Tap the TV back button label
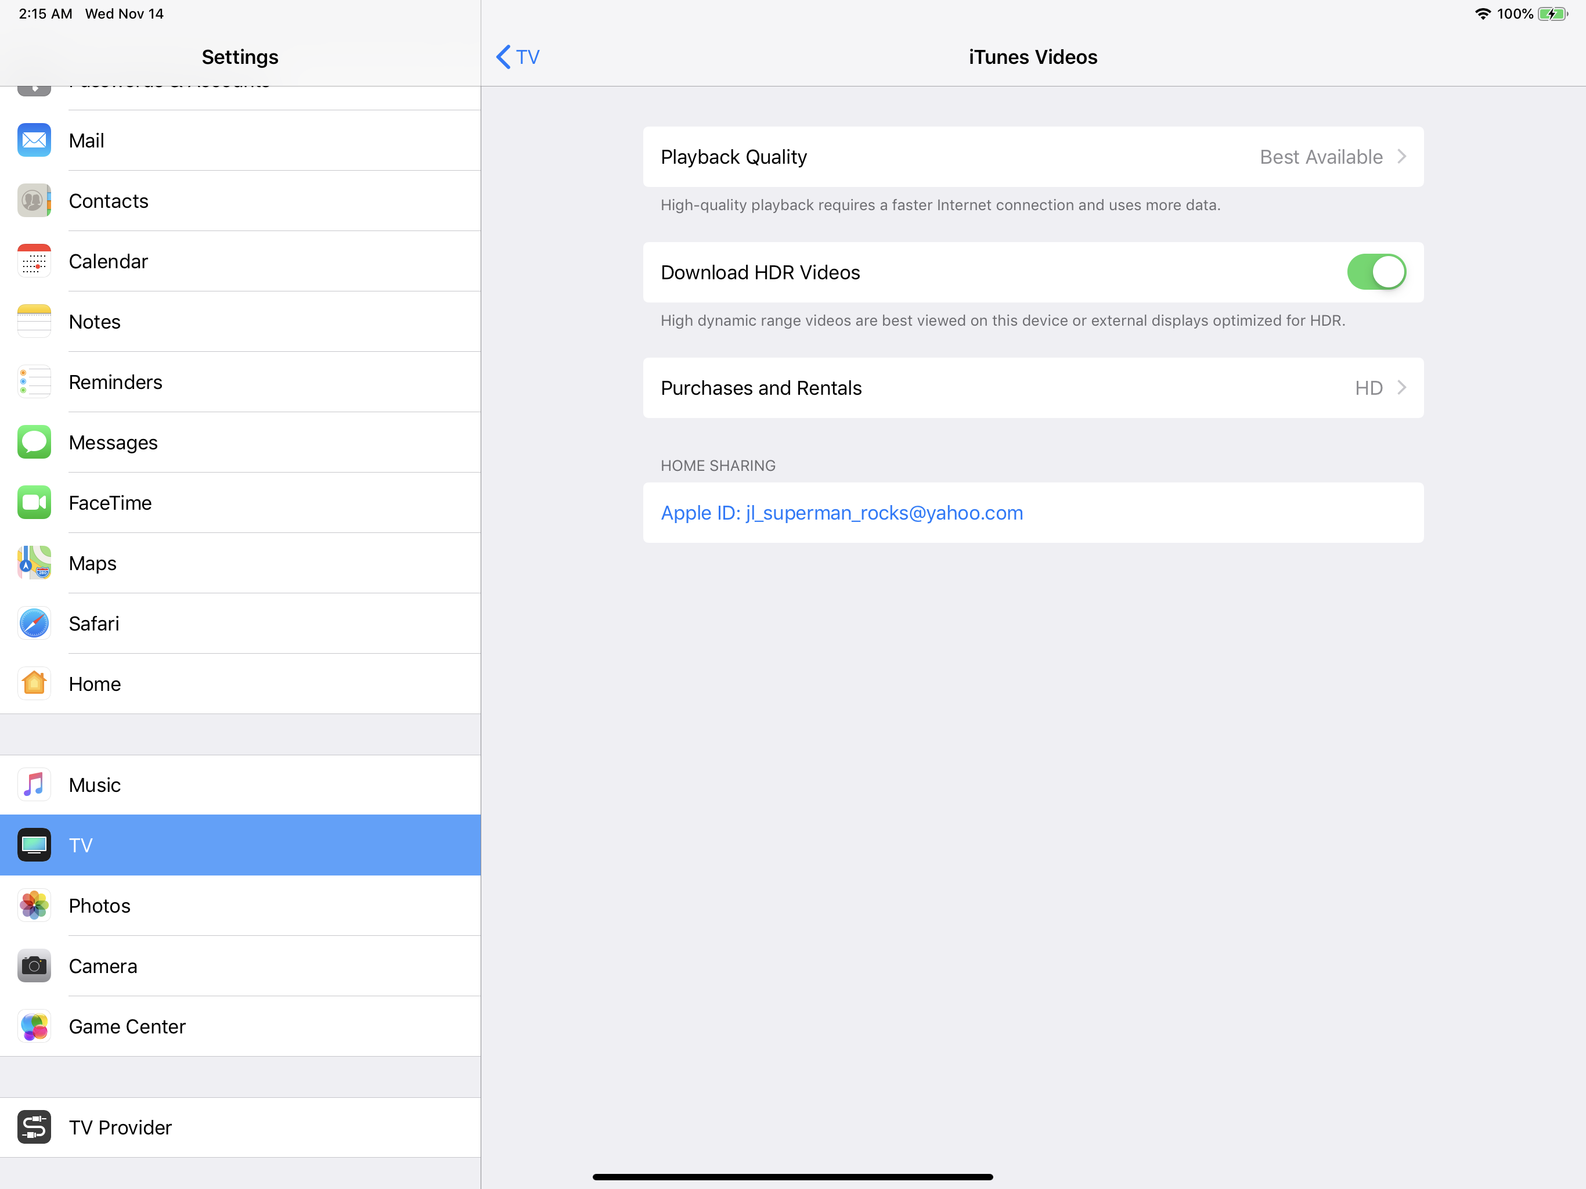The height and width of the screenshot is (1189, 1586). [x=527, y=57]
